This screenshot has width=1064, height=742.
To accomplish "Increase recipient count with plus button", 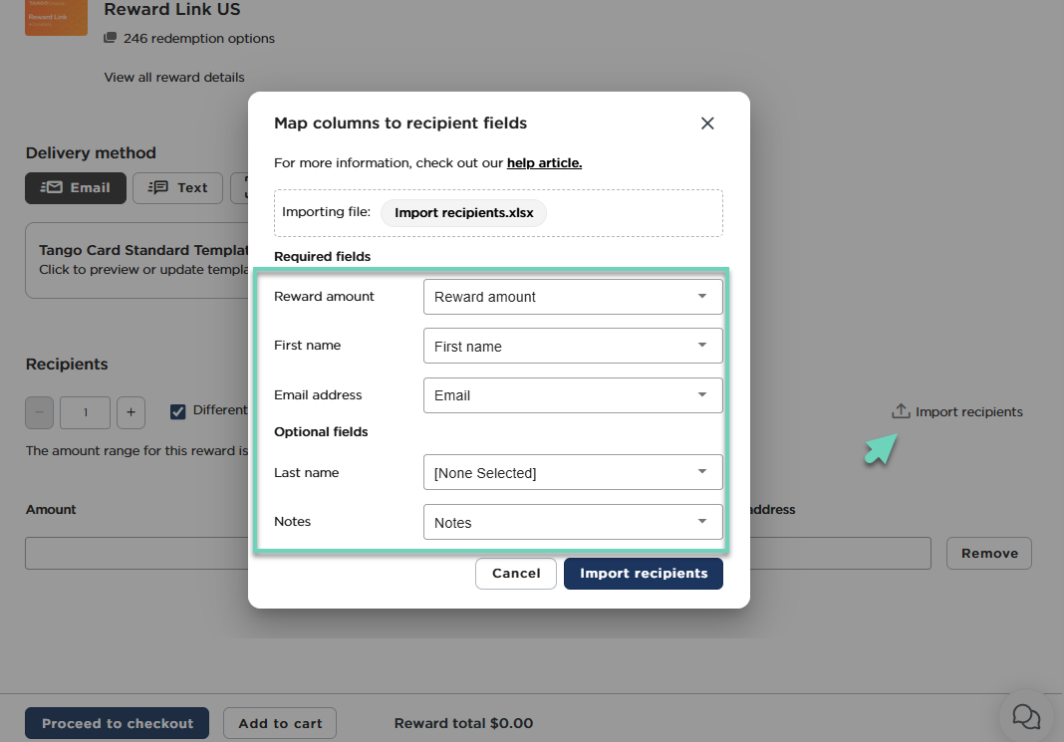I will tap(132, 412).
